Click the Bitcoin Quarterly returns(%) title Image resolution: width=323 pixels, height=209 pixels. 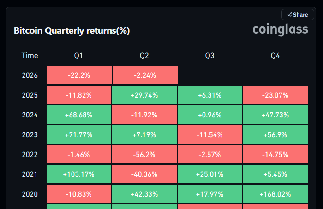72,31
